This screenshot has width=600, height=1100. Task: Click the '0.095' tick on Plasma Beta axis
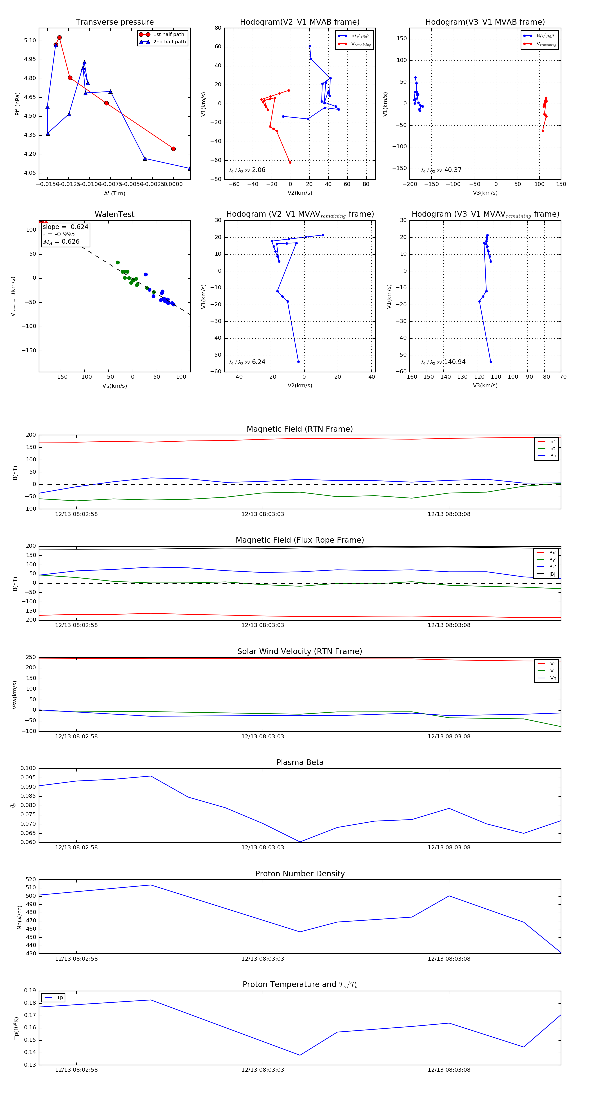click(x=28, y=778)
